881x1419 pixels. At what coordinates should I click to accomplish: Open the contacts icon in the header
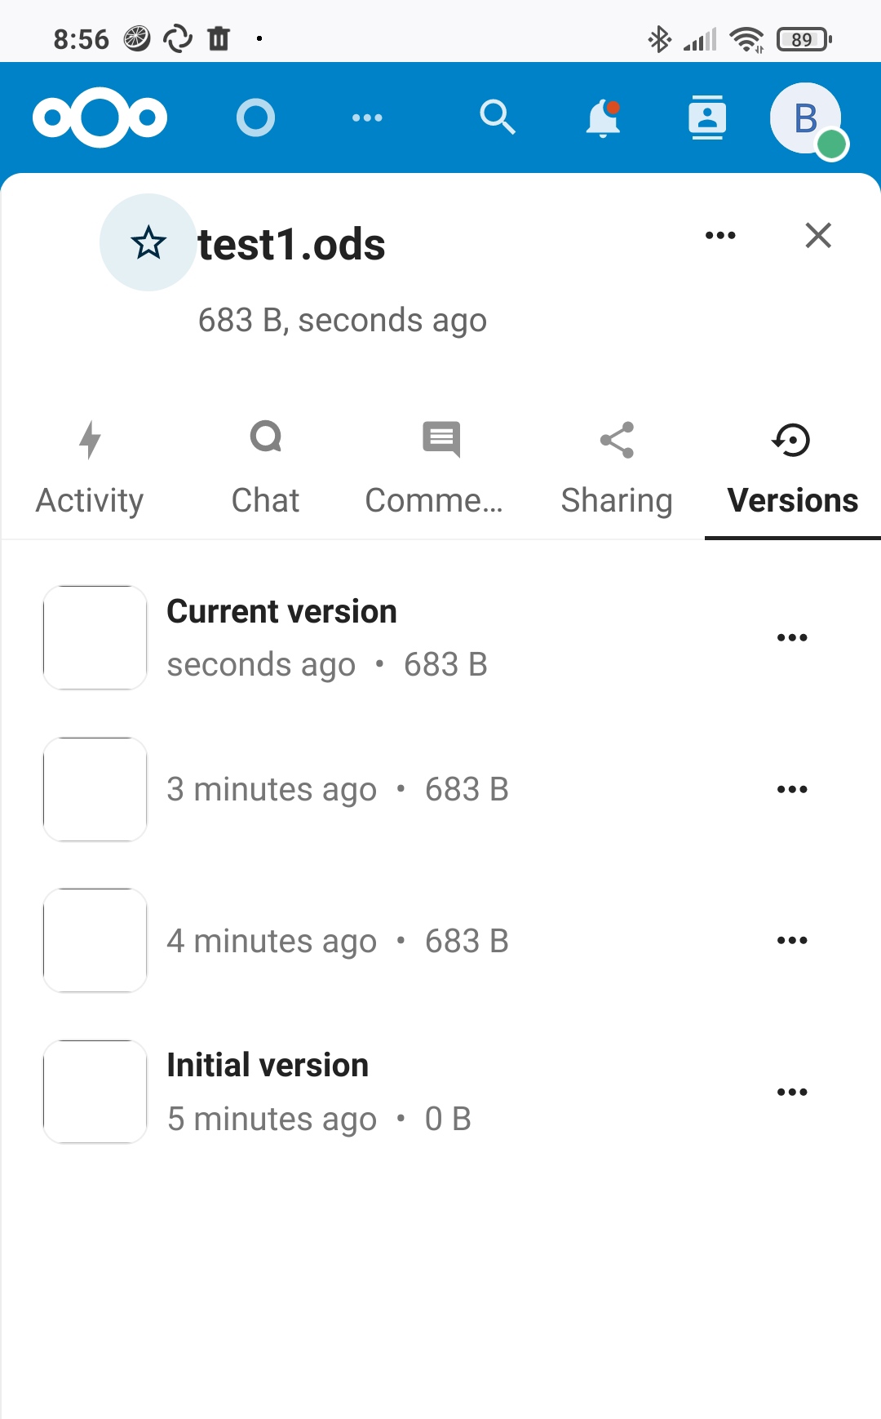[x=707, y=118]
